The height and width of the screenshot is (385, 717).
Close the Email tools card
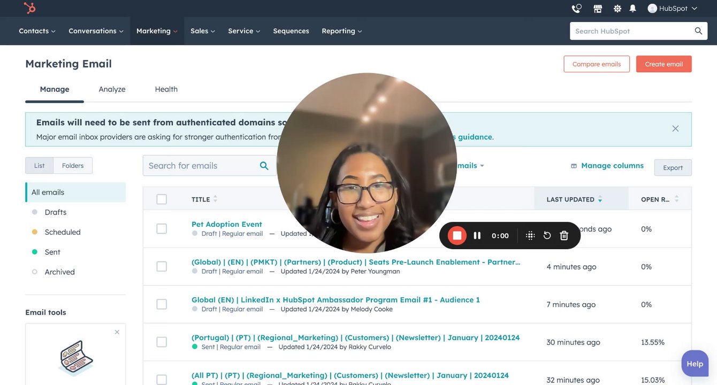[x=117, y=332]
